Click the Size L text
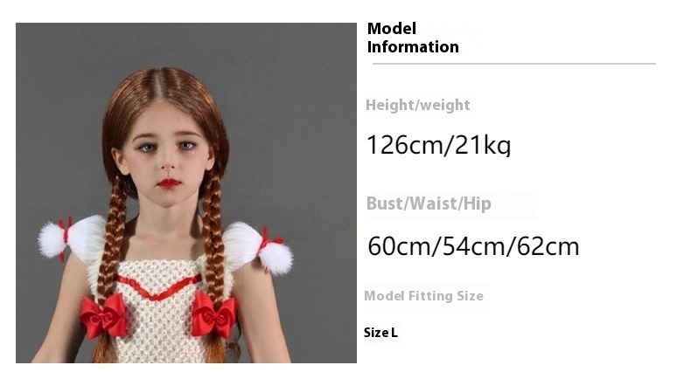The width and height of the screenshot is (691, 379). pyautogui.click(x=380, y=333)
